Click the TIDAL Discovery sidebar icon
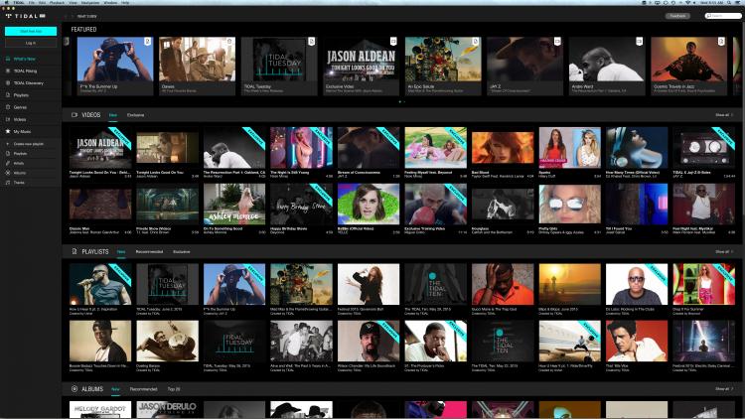The image size is (745, 419). pyautogui.click(x=8, y=82)
